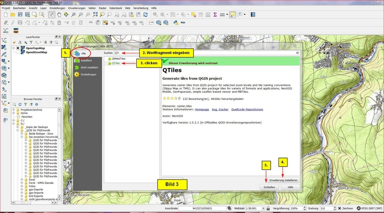Image resolution: width=384 pixels, height=213 pixels.
Task: Open the Raster menu
Action: (x=102, y=8)
